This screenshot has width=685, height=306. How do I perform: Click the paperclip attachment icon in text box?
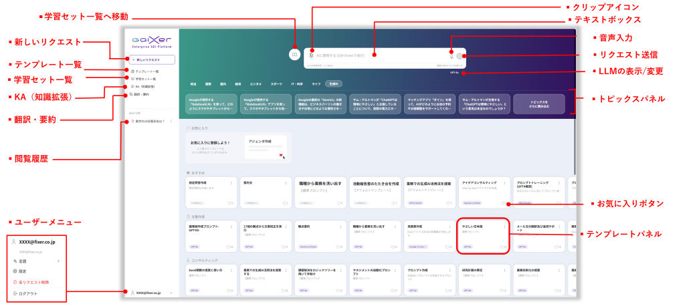311,55
